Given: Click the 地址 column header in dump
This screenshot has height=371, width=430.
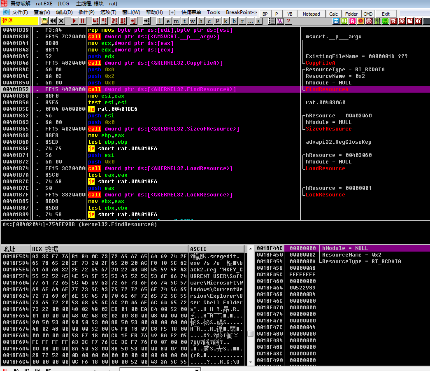Looking at the screenshot, I should [15, 249].
